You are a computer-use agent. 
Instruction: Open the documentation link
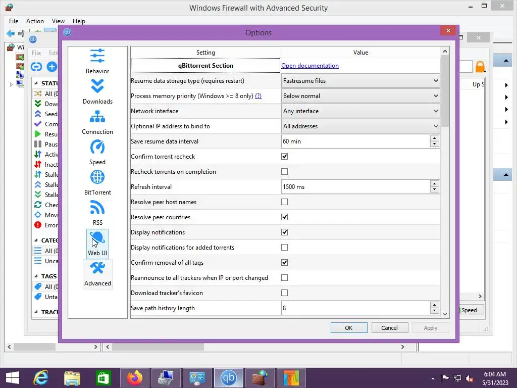click(310, 66)
